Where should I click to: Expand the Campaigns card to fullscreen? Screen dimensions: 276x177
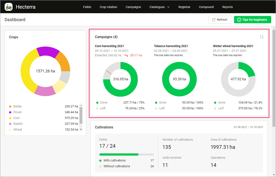262,37
